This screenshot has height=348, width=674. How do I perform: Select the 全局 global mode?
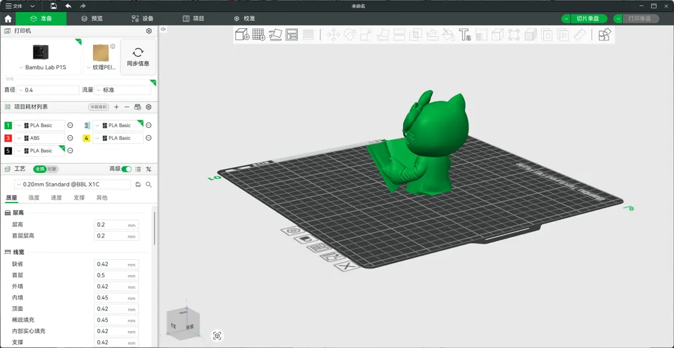point(40,169)
